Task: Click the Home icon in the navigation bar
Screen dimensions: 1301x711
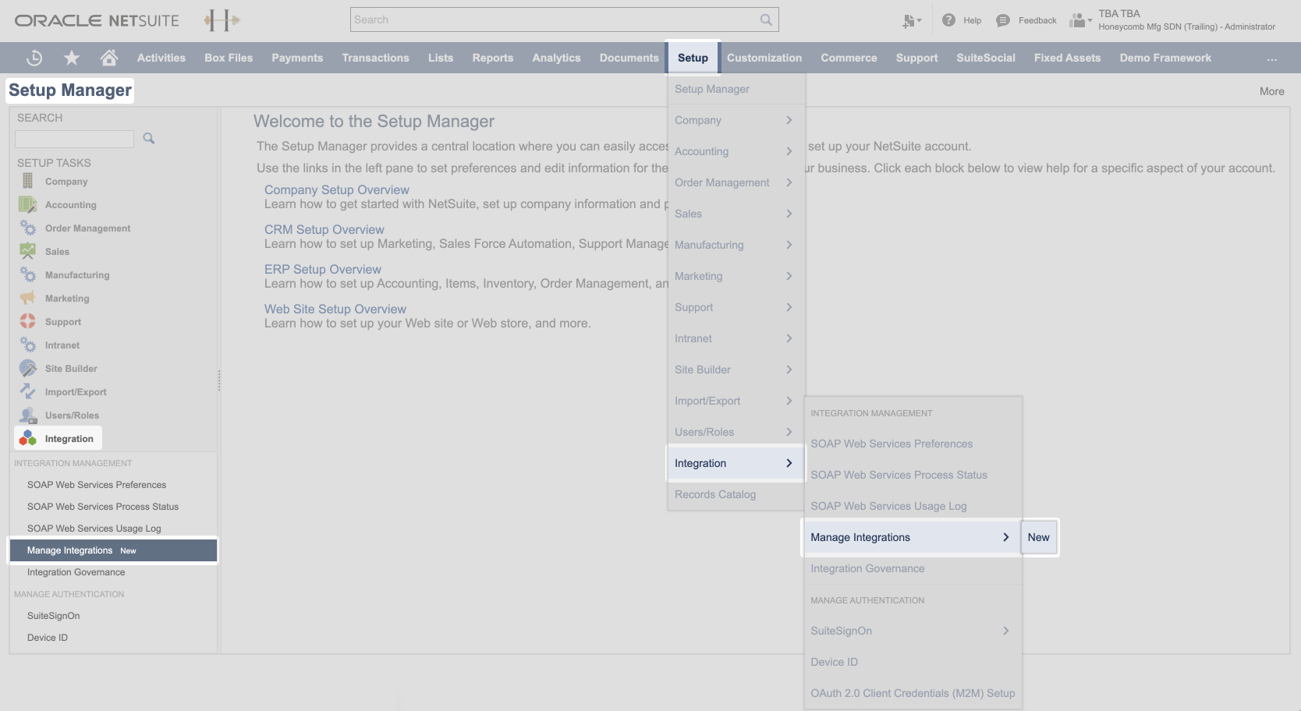Action: click(109, 58)
